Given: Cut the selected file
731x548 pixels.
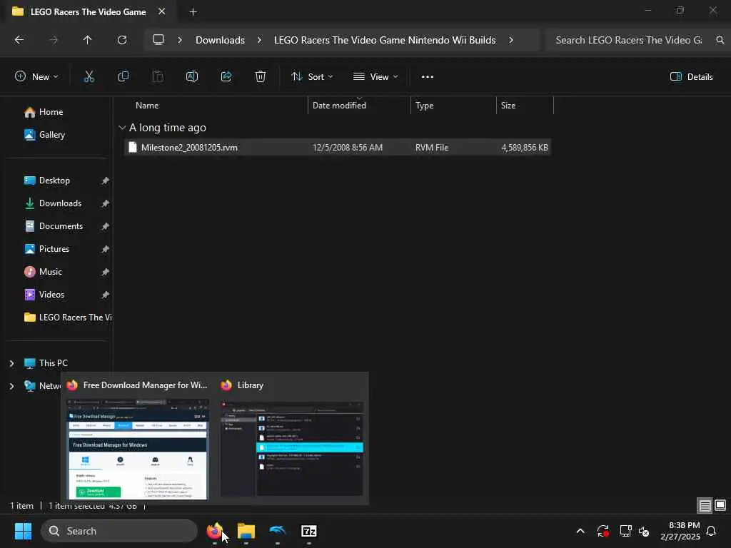Looking at the screenshot, I should point(89,76).
